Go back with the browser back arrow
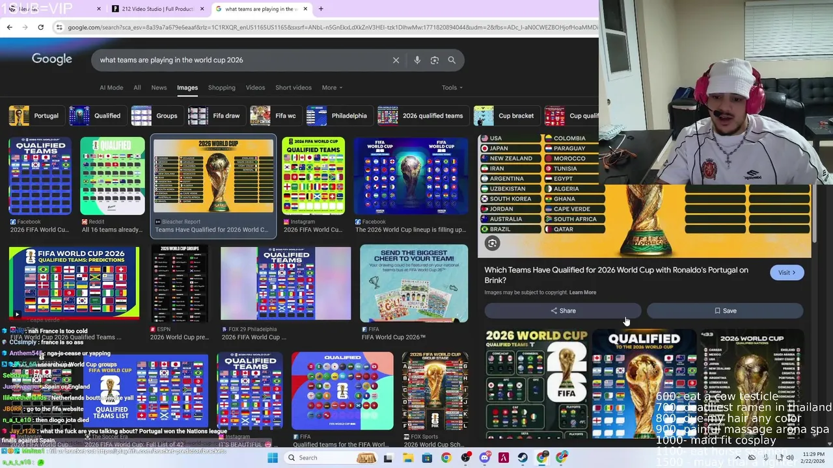 (9, 27)
